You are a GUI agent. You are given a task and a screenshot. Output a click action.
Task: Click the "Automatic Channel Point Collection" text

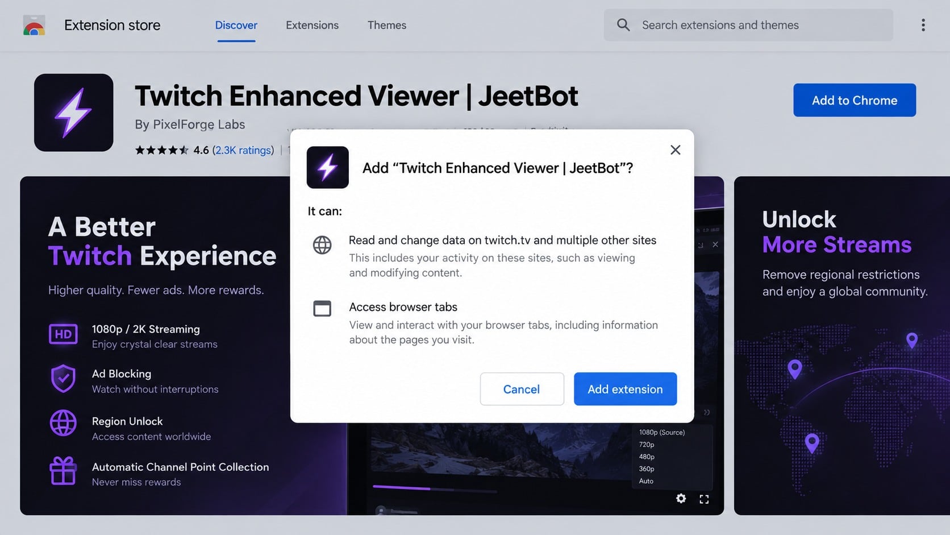[x=180, y=467]
